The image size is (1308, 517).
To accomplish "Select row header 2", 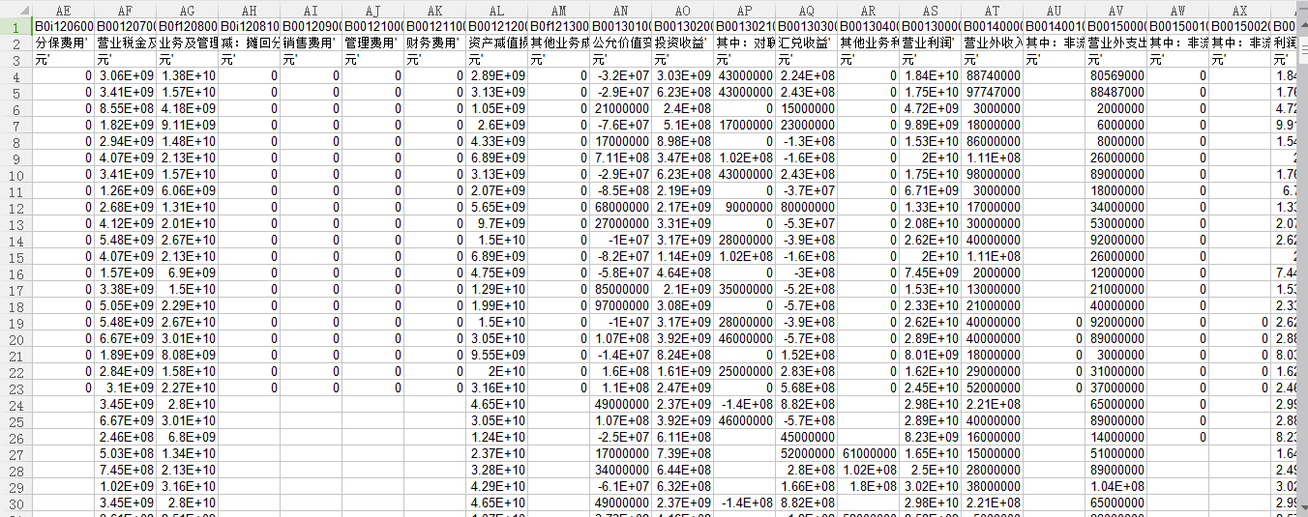I will [x=16, y=43].
